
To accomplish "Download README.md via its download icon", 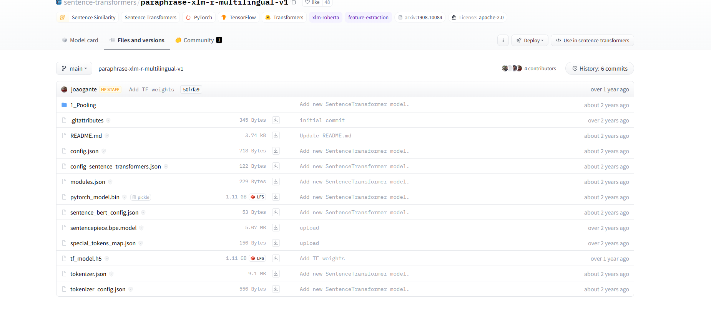I will click(x=276, y=135).
